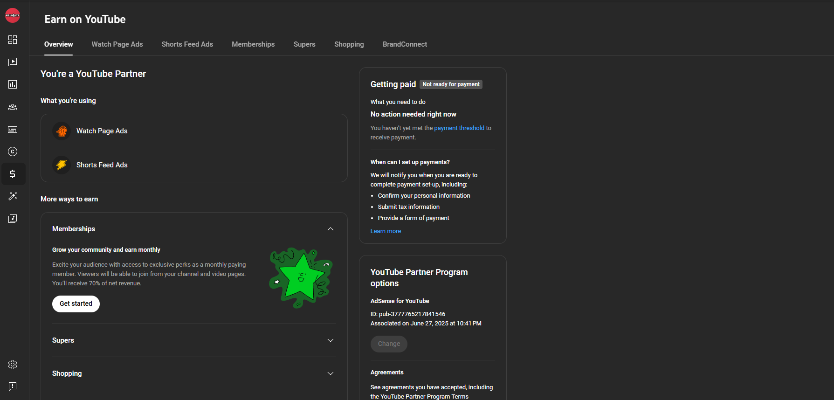Click the Agreements heading

click(387, 372)
